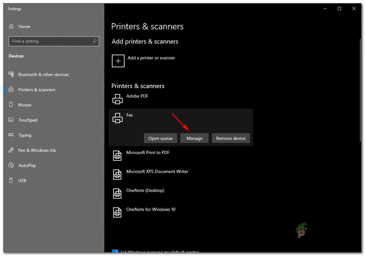Open Pen & Windows Ink settings
This screenshot has height=256, width=365.
coord(37,150)
